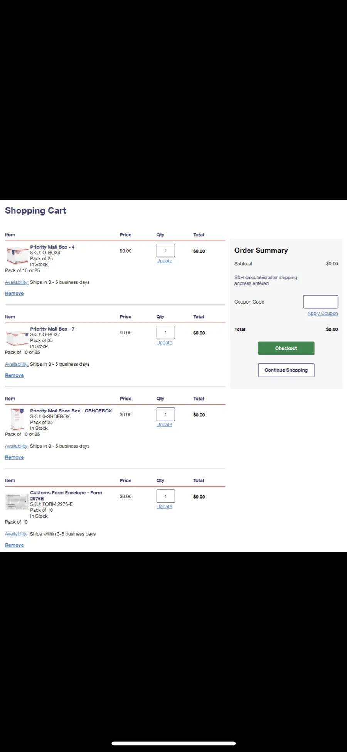The image size is (347, 752).
Task: Update quantity for Priority Mail Box - 4
Action: [164, 261]
